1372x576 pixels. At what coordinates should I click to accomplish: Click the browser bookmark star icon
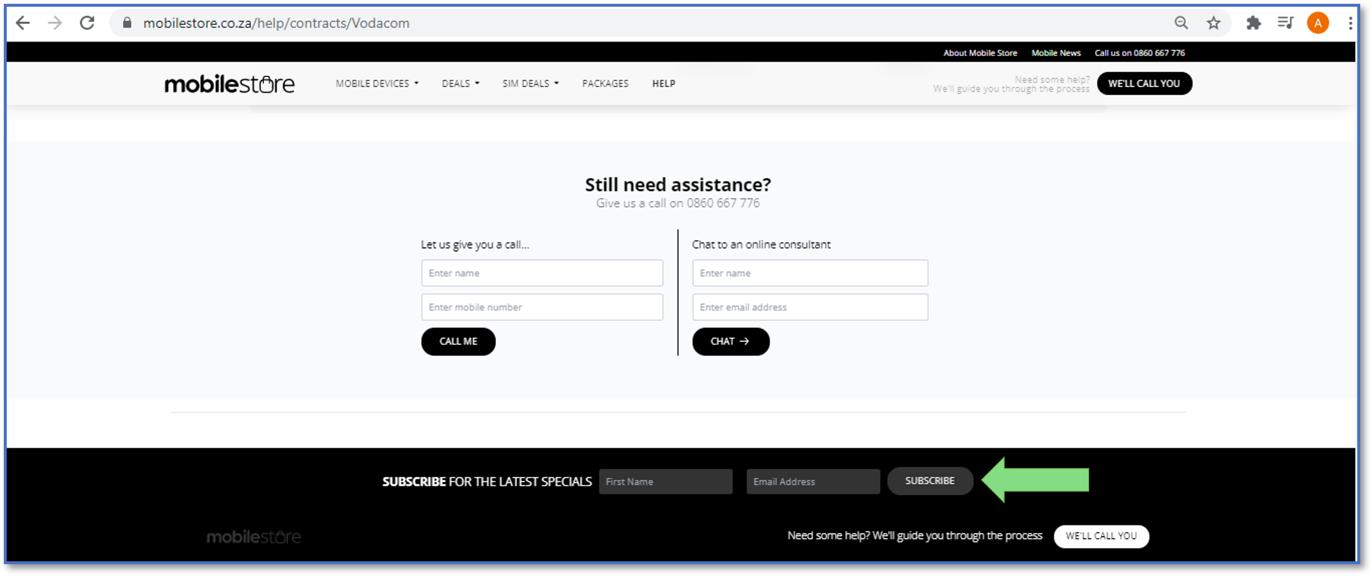pos(1215,24)
